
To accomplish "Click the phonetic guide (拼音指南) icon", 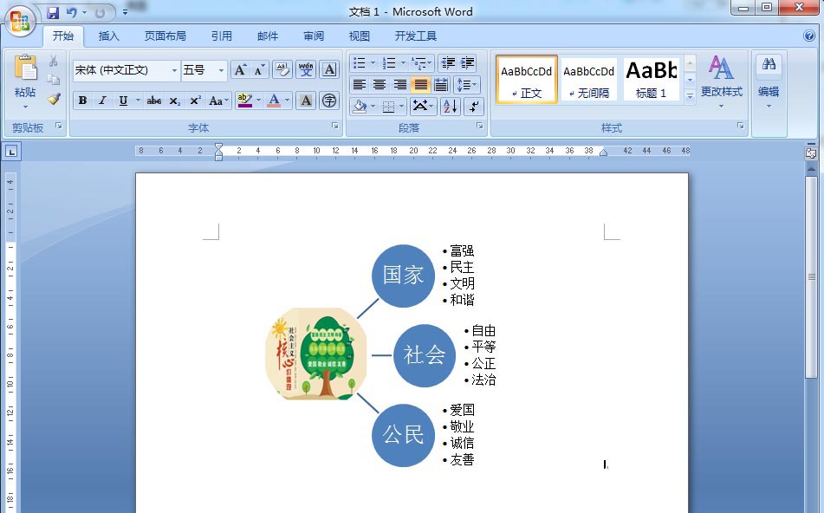I will click(x=307, y=69).
